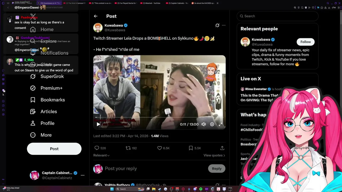Open Steam from the taskbar
This screenshot has width=342, height=192.
[160, 189]
